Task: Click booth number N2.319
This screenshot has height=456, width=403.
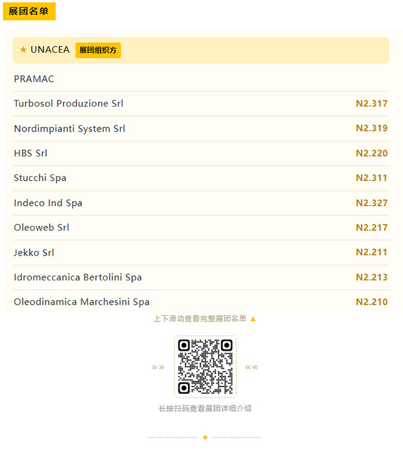Action: 371,128
